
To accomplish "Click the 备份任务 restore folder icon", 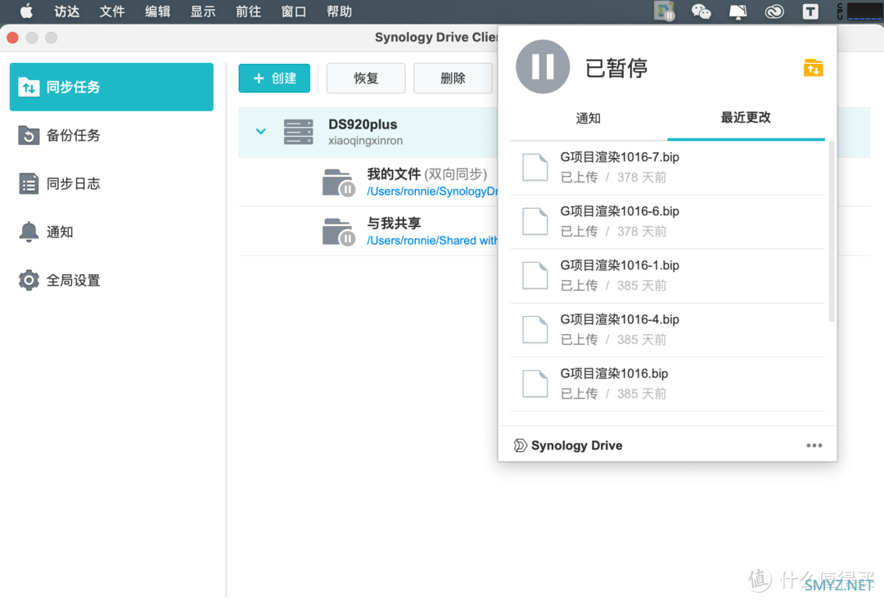I will pyautogui.click(x=29, y=135).
